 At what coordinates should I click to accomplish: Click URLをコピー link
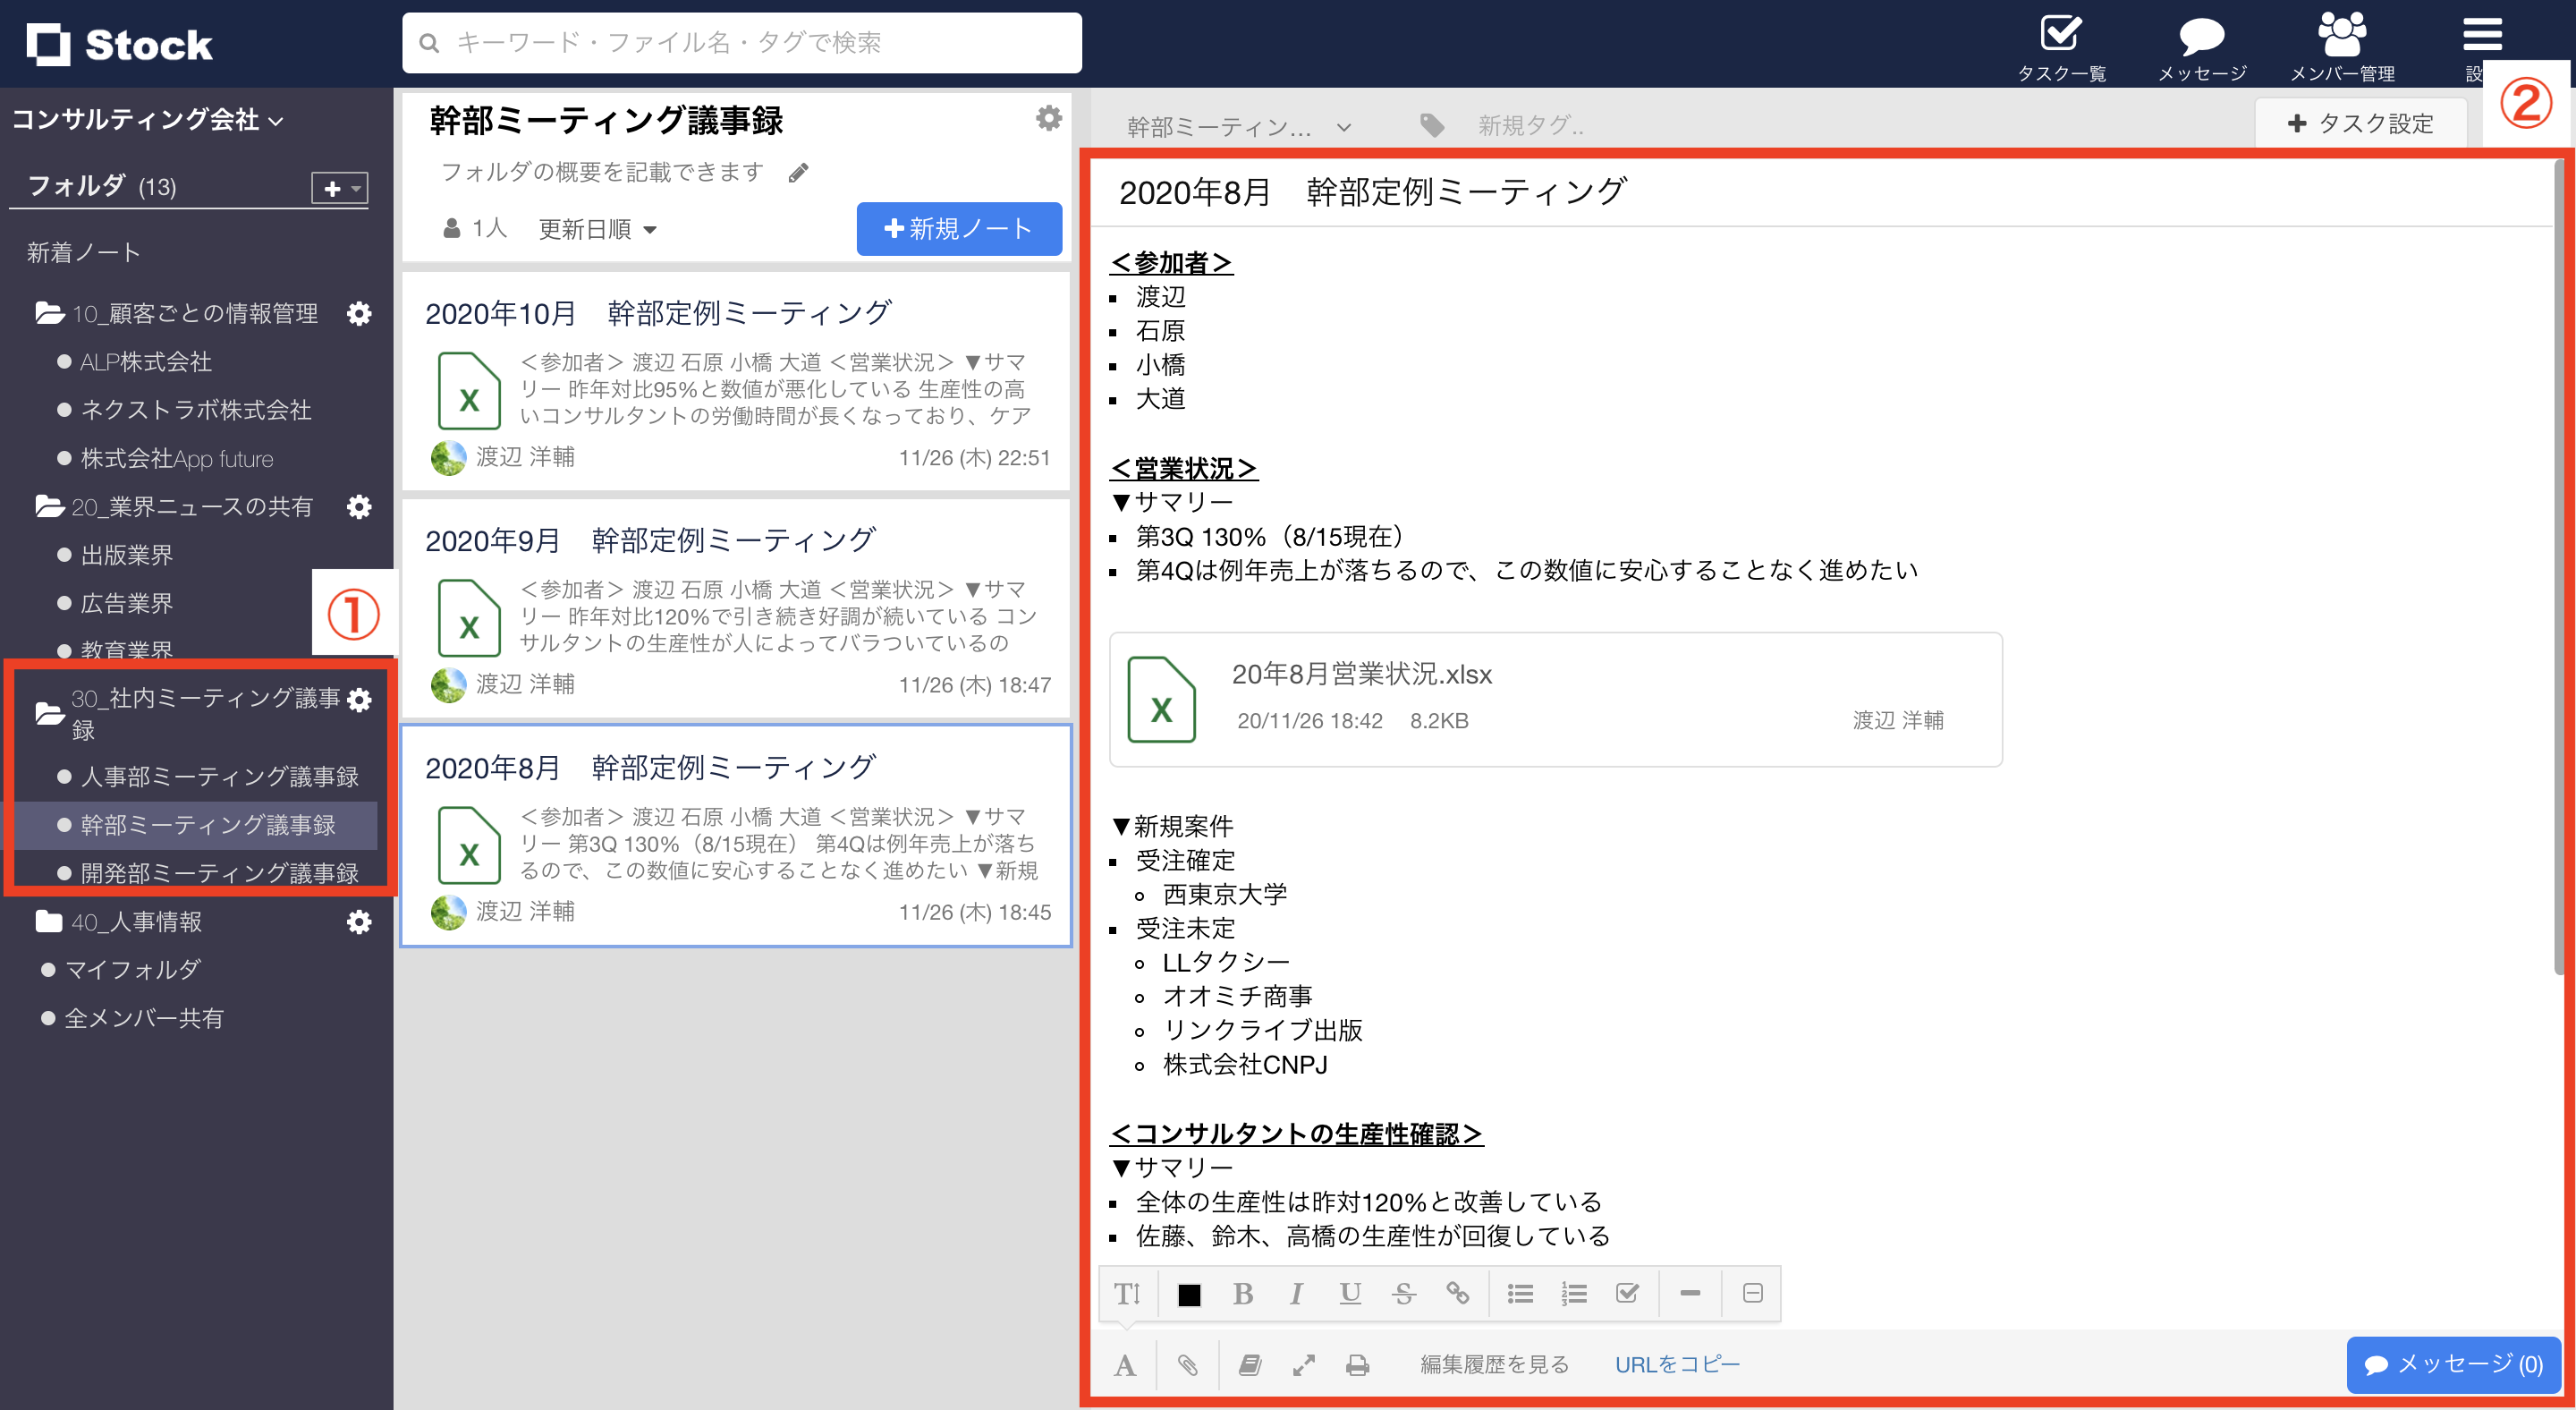(1677, 1365)
